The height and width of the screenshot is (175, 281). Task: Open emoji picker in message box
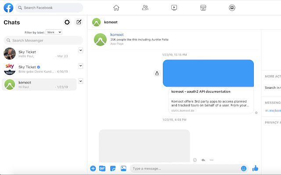(244, 168)
